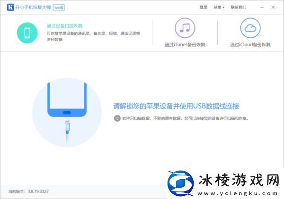
Task: Click the 请解锁您的苹果设备 heading text
Action: point(176,106)
